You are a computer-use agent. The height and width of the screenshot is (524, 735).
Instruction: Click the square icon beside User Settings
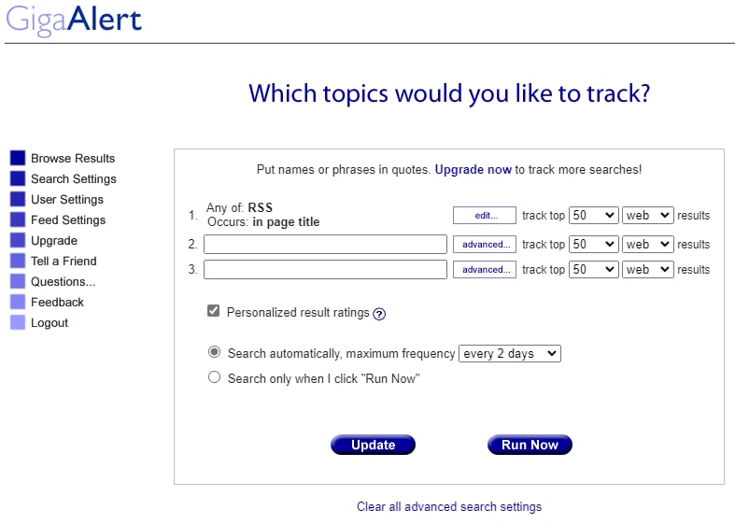tap(18, 199)
